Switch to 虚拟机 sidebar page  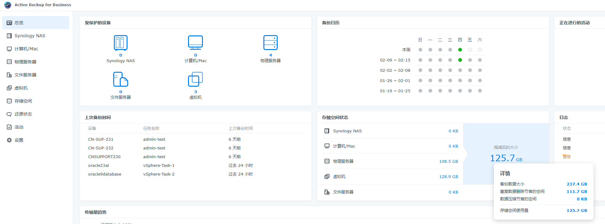coord(36,88)
